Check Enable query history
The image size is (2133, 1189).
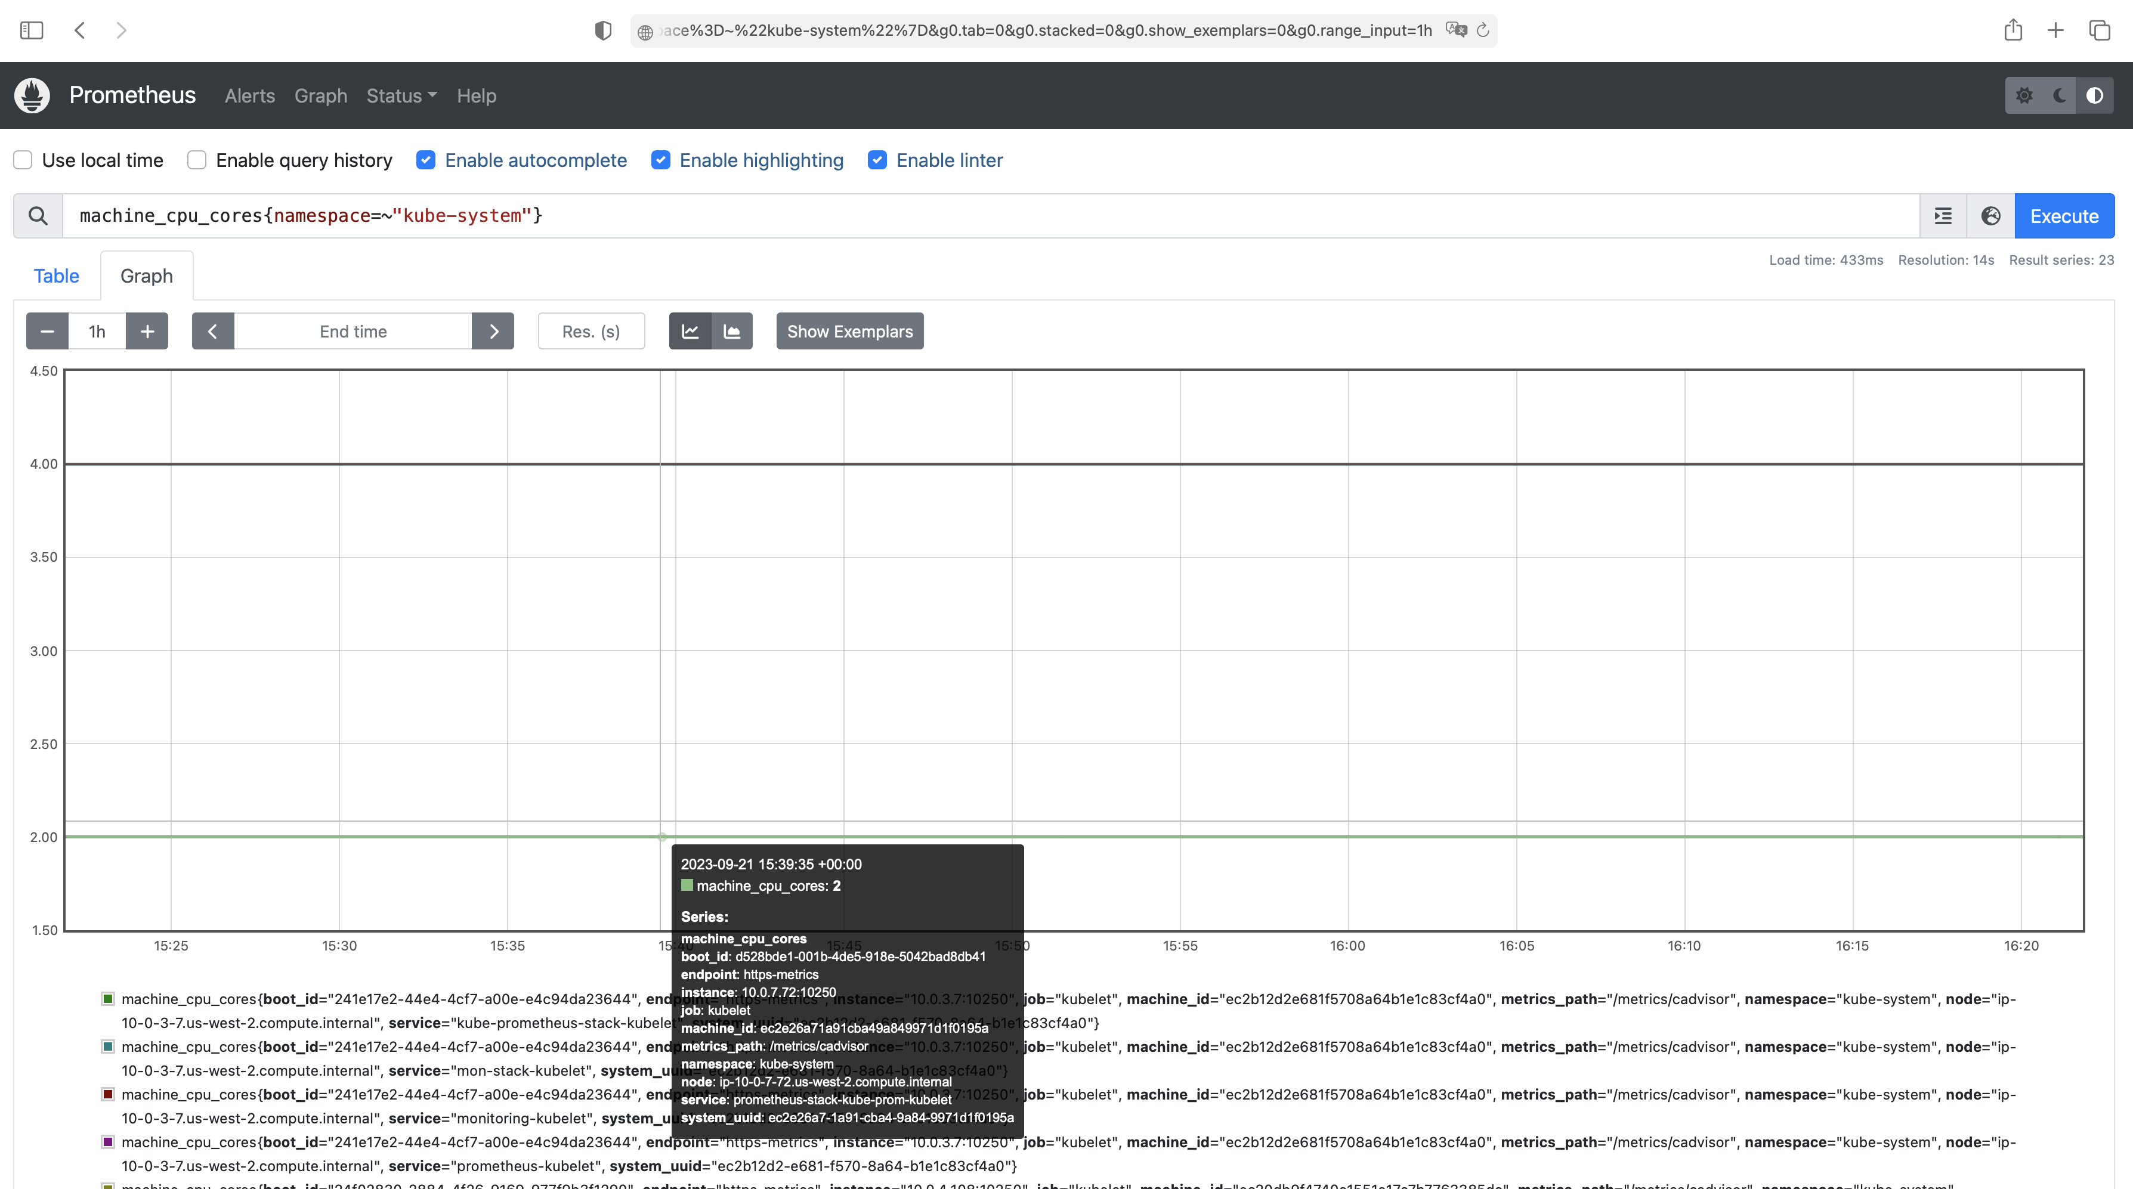pyautogui.click(x=197, y=160)
